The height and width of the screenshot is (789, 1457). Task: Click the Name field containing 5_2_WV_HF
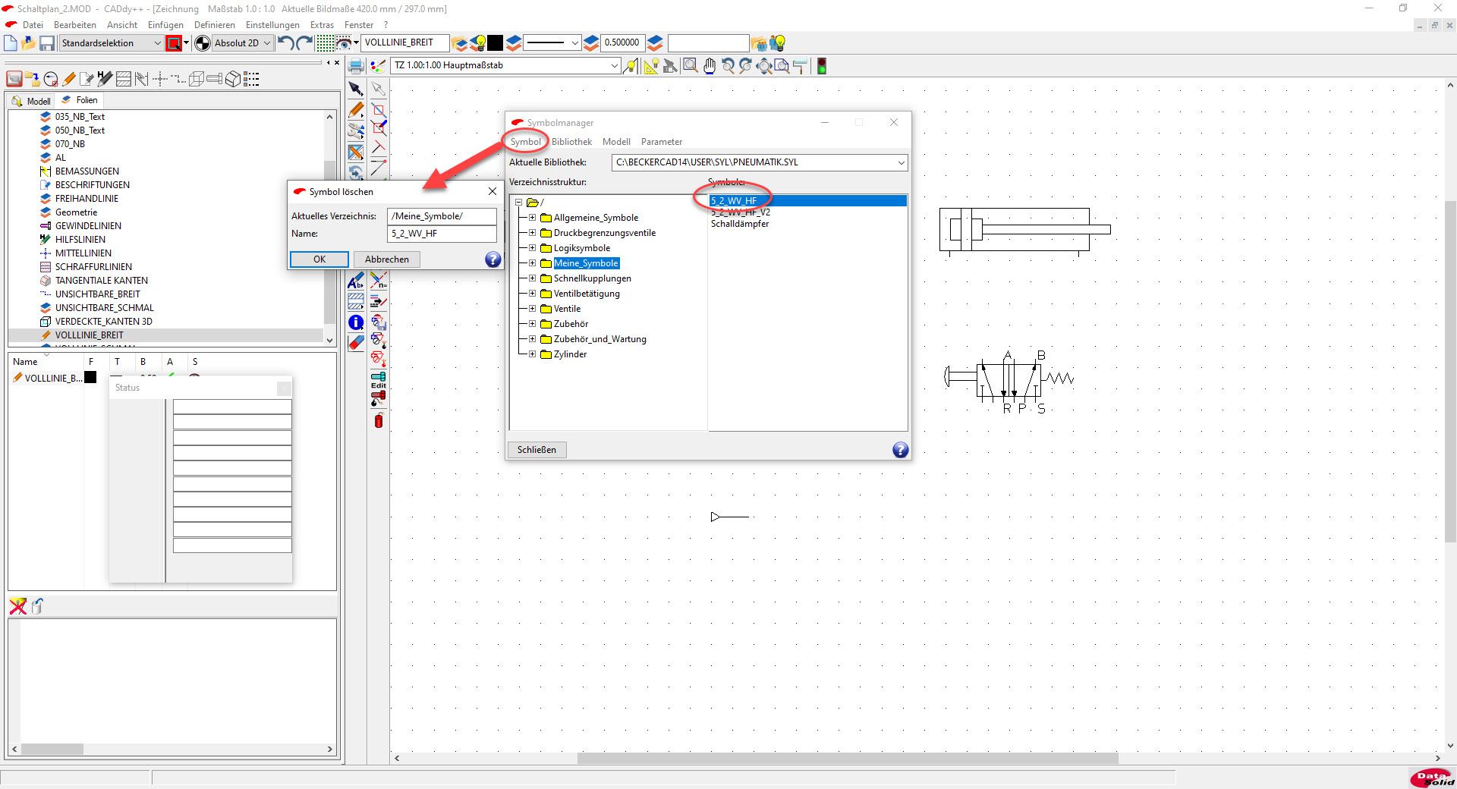(x=442, y=234)
